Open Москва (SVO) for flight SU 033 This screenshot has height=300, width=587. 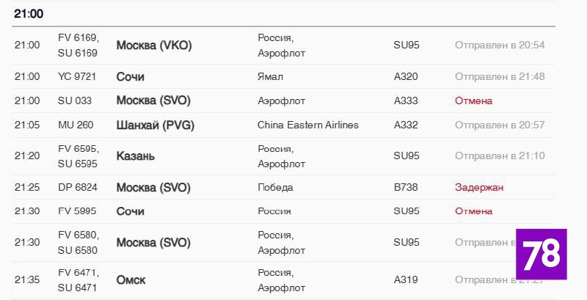(153, 100)
